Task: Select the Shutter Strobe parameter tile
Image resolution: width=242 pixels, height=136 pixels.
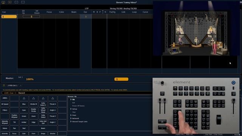Action: coord(34,110)
